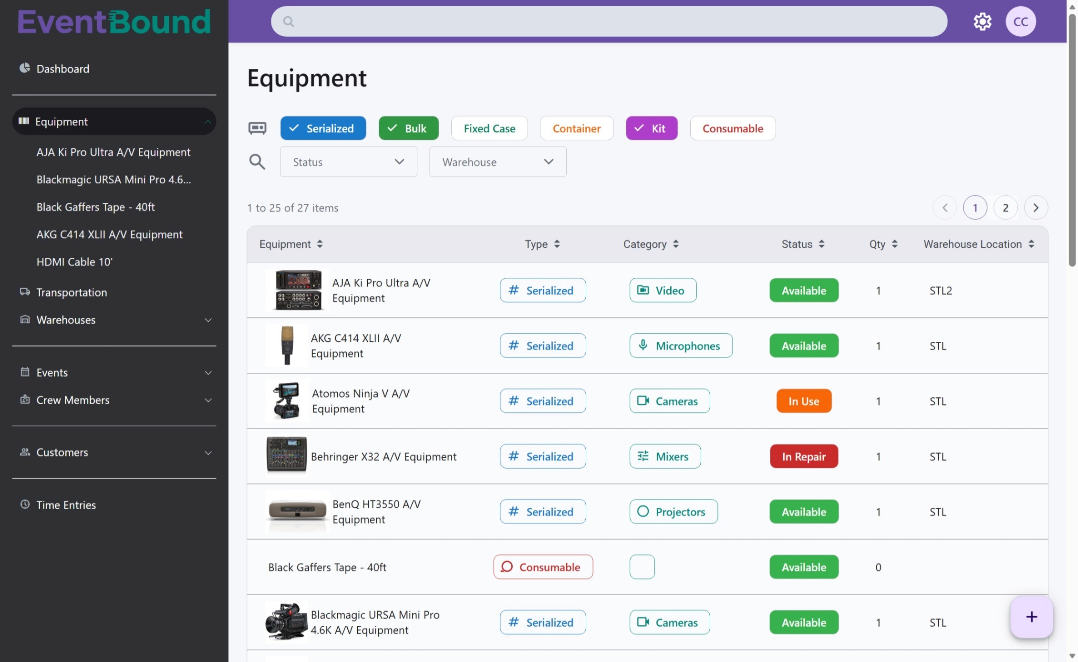Toggle the Bulk filter off
The height and width of the screenshot is (662, 1078).
click(408, 128)
